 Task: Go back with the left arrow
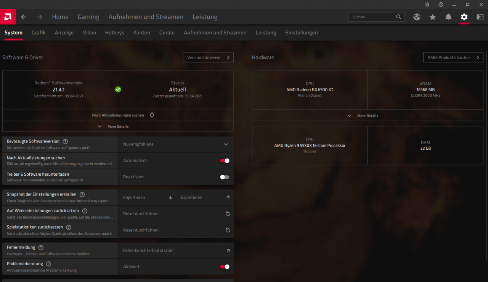click(x=24, y=17)
